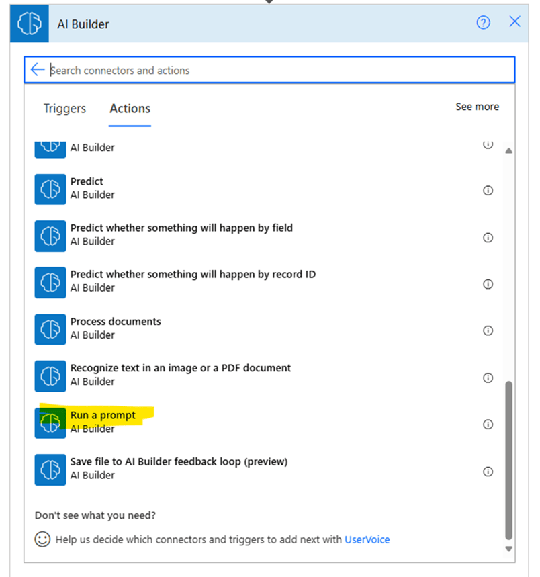The height and width of the screenshot is (577, 540).
Task: Select the Process documents action
Action: [x=263, y=328]
